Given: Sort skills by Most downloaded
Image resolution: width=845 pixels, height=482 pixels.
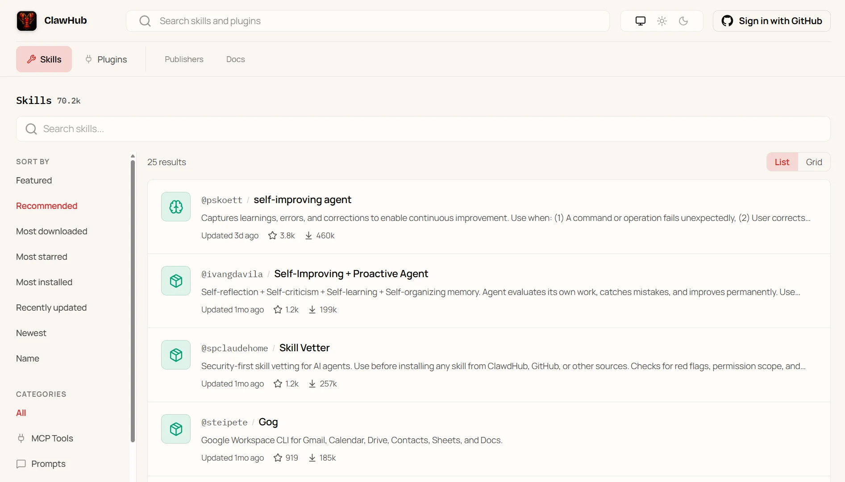Looking at the screenshot, I should [x=51, y=231].
